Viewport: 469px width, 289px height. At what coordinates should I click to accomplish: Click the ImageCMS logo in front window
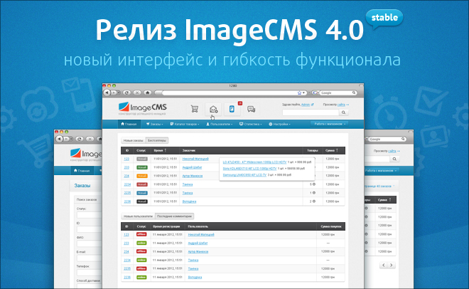click(142, 108)
